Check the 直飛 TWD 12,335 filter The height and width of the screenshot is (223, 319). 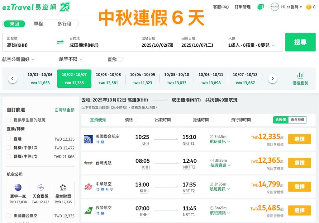point(9,139)
